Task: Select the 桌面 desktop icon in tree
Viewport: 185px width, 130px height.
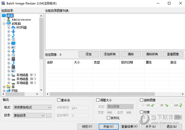Action: pyautogui.click(x=4, y=16)
